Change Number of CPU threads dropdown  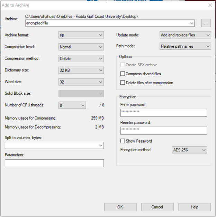(72, 105)
